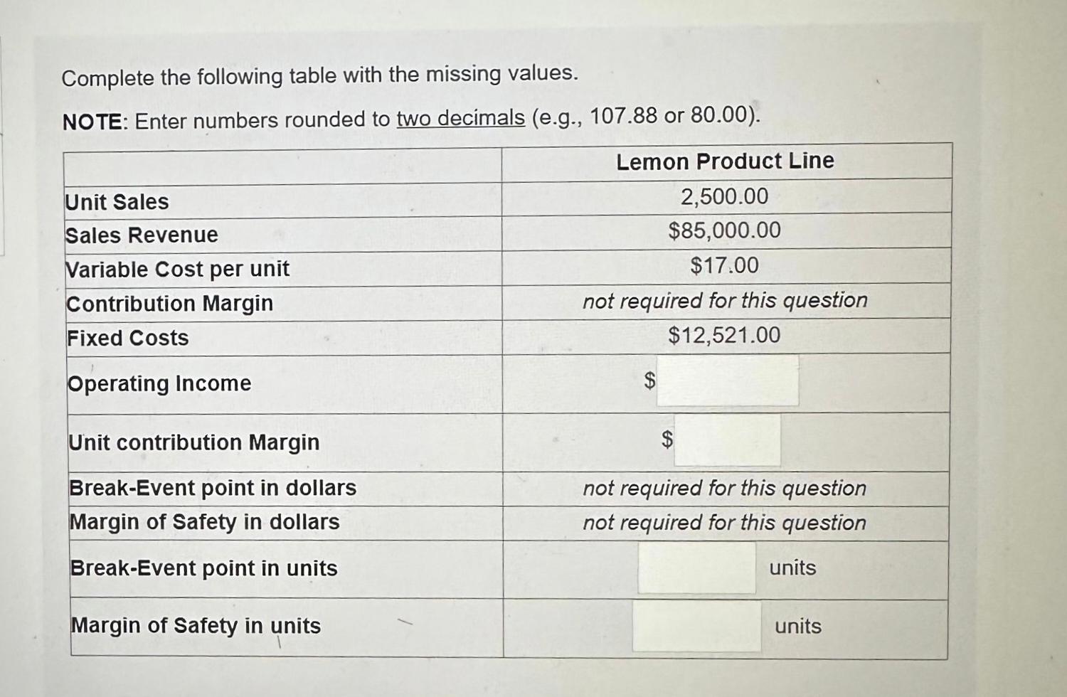Click the Sales Revenue amount $85,000.00
1067x697 pixels.
coord(724,230)
